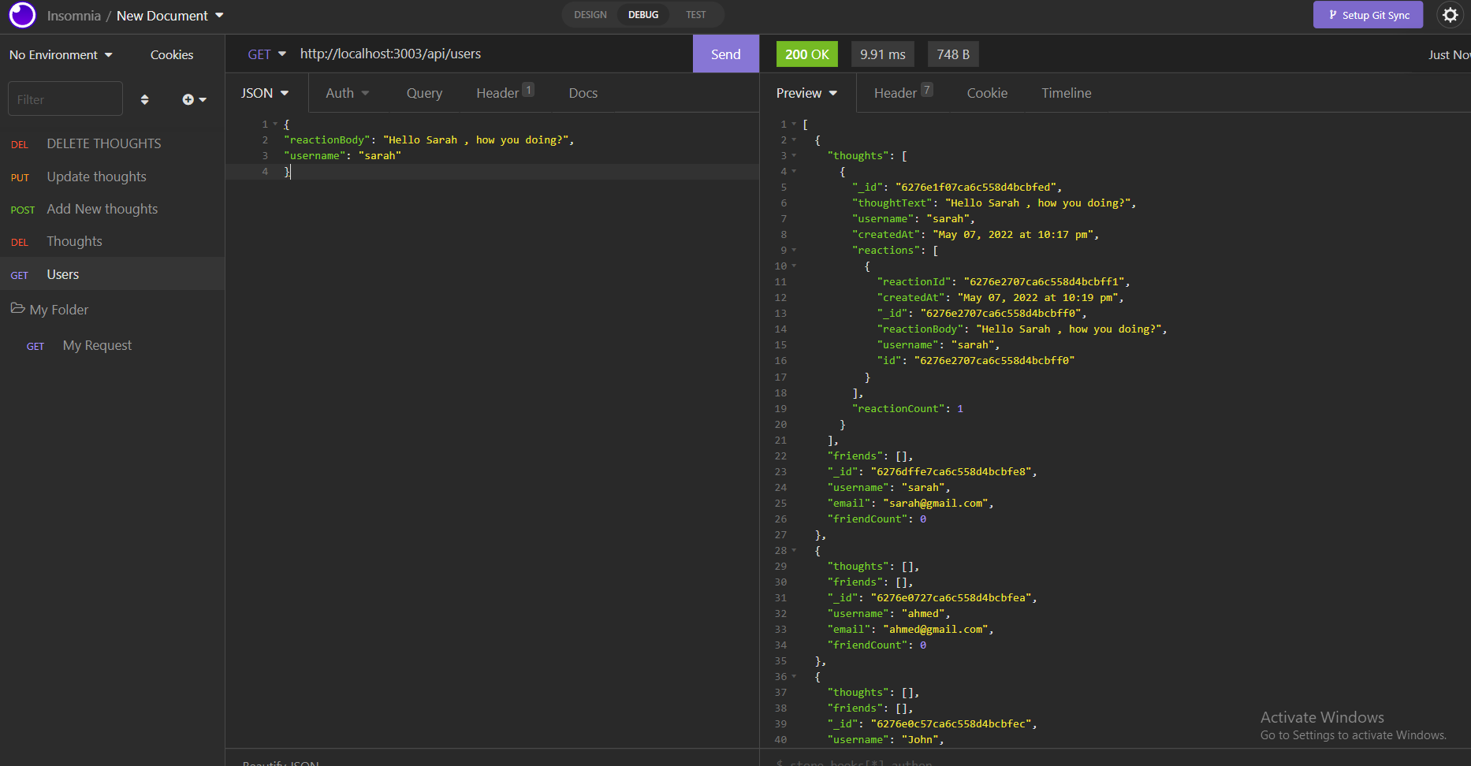Click the 9.91 ms response time badge
Viewport: 1471px width, 766px height.
882,54
